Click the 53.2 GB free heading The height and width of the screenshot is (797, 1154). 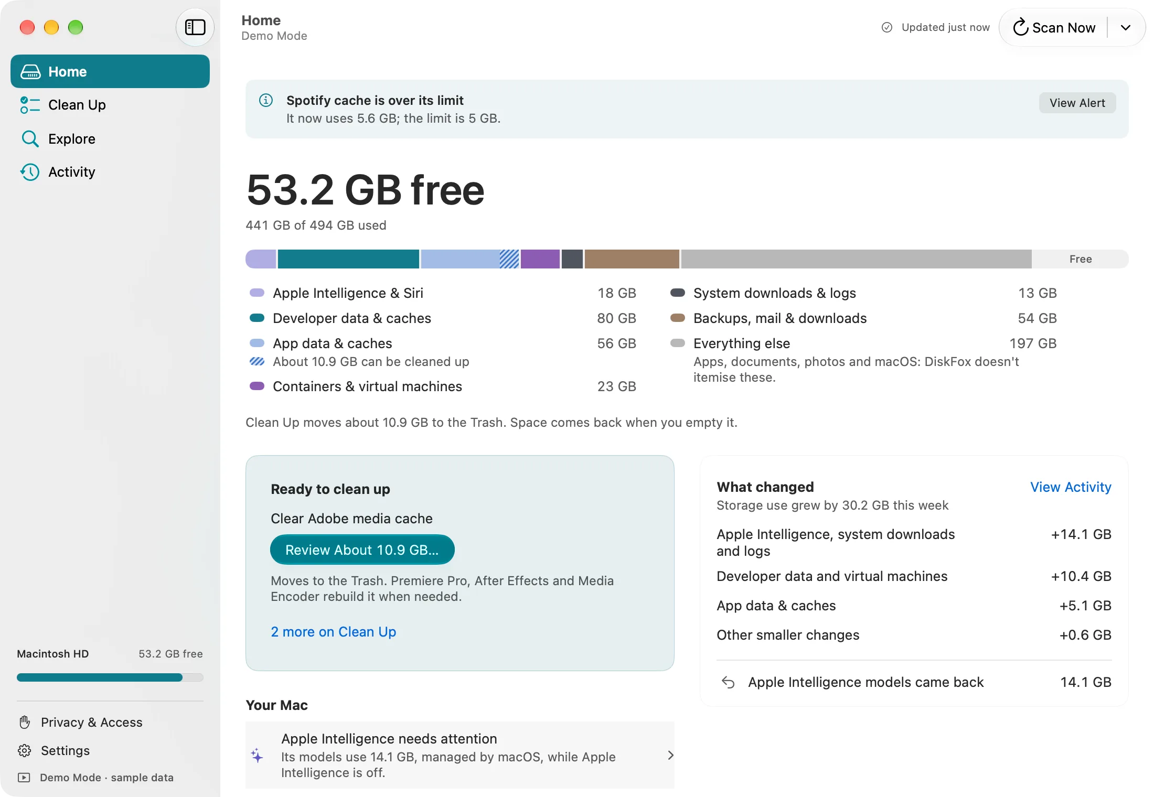point(365,190)
